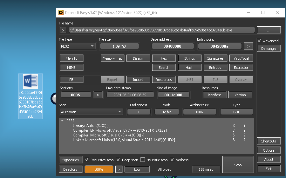This screenshot has width=286, height=178.
Task: Open the Import table button
Action: [138, 80]
